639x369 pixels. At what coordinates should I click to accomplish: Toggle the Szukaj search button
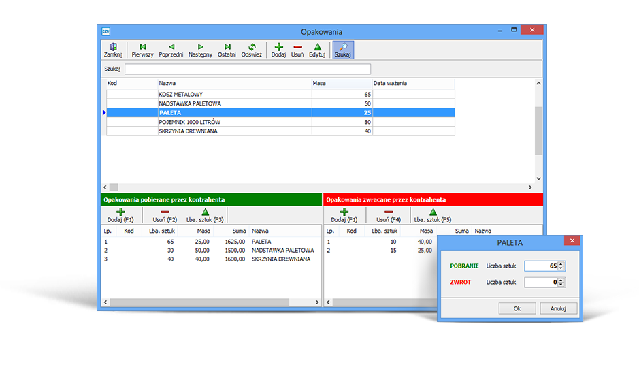(343, 50)
